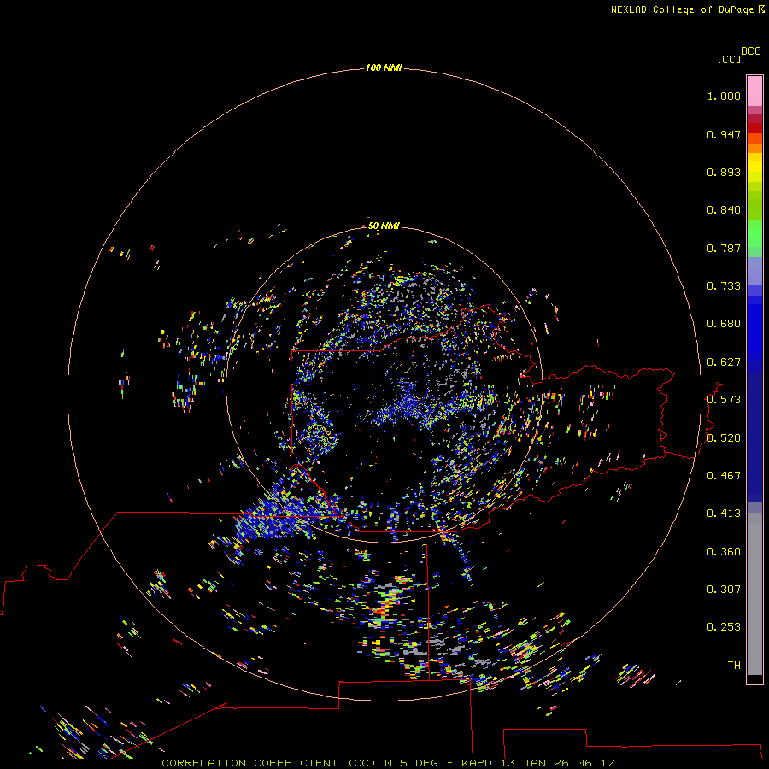Click the 50 NMI range ring label

(384, 226)
